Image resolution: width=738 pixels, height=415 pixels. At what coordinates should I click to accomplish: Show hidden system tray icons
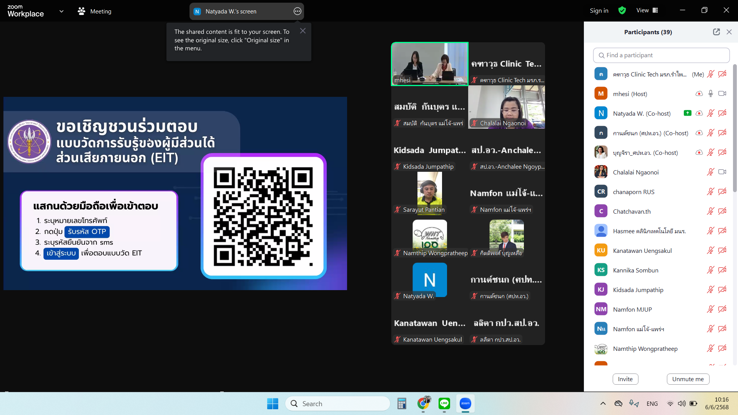[603, 403]
